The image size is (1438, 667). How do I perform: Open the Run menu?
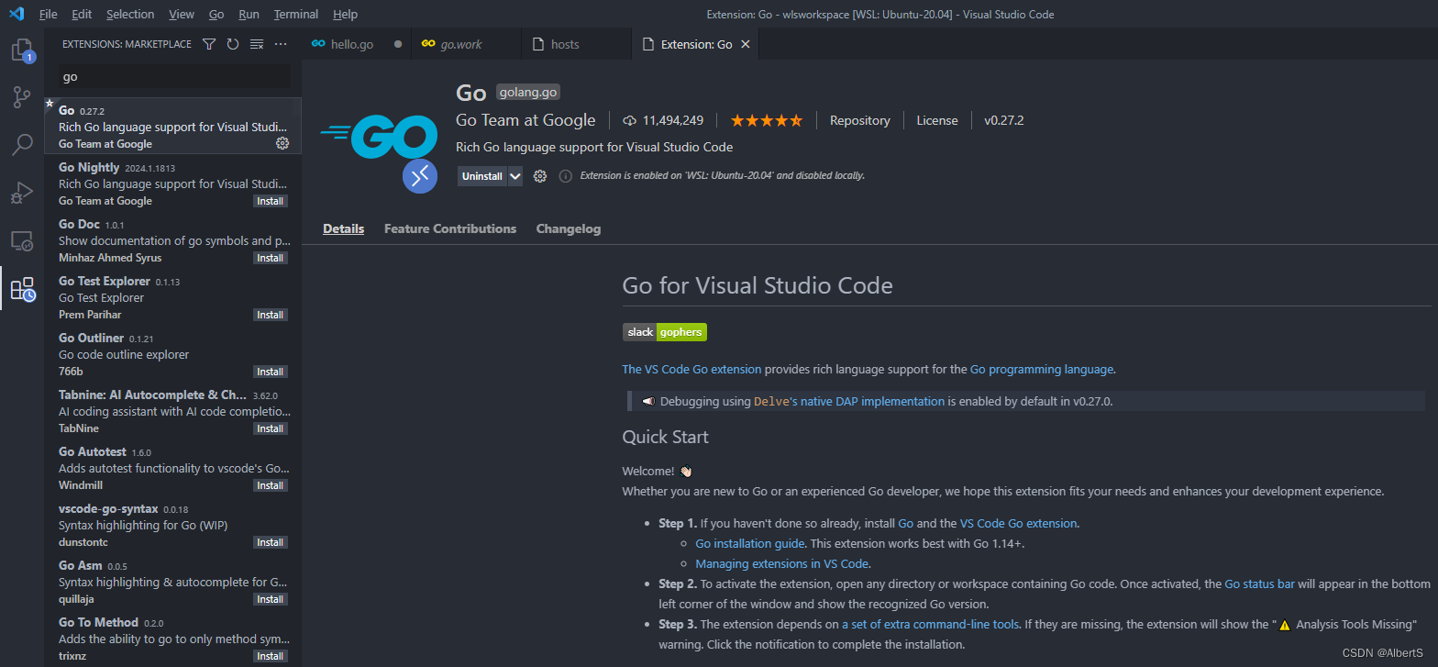pyautogui.click(x=249, y=14)
